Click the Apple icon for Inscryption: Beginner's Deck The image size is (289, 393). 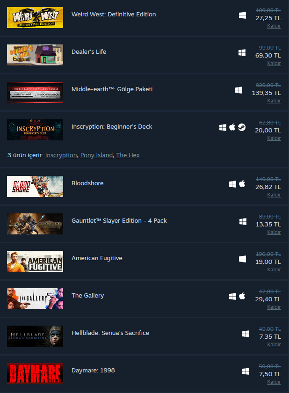(232, 127)
